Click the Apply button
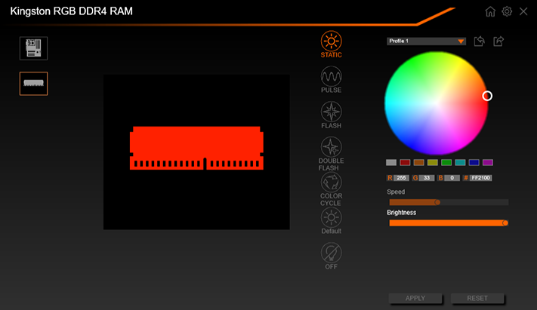 (415, 299)
